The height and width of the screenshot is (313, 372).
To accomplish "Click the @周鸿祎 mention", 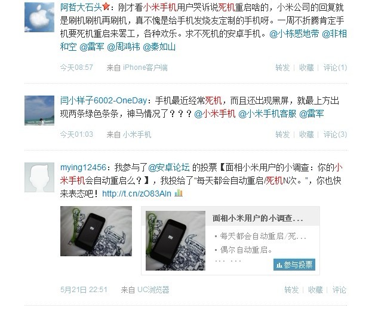I will click(124, 47).
